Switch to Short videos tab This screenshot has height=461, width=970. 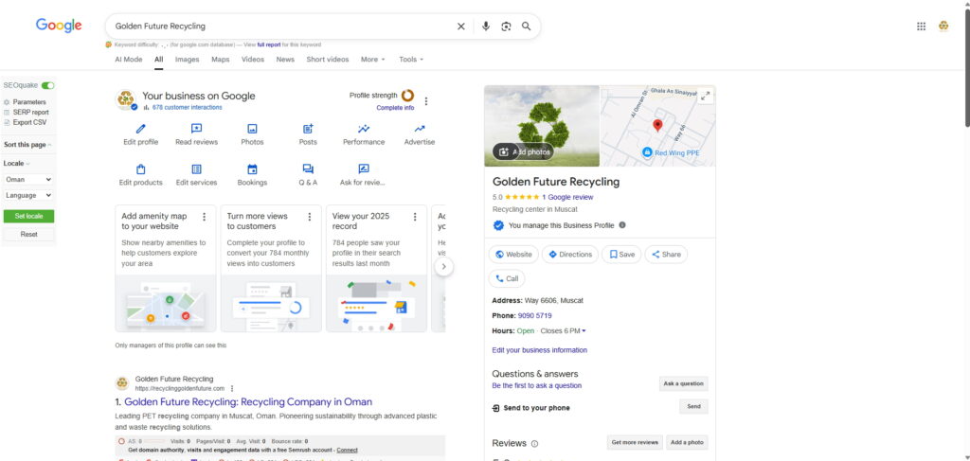coord(327,60)
